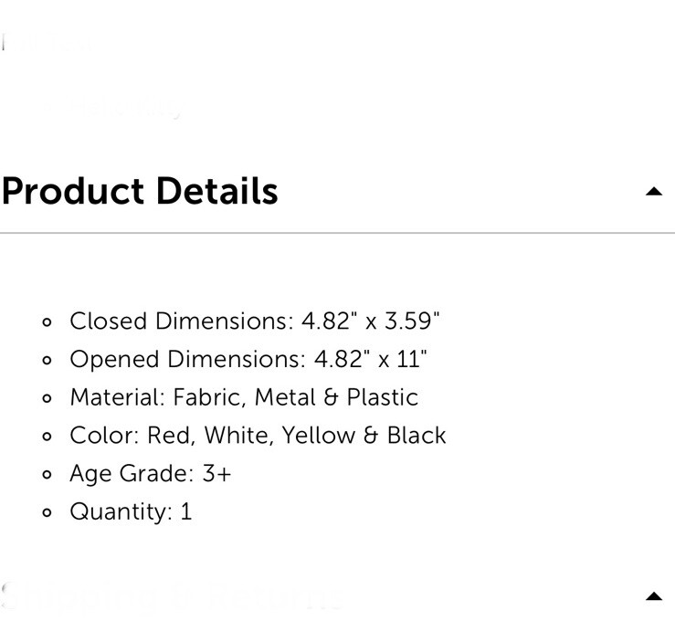Click the Quantity: 1 entry

(131, 511)
